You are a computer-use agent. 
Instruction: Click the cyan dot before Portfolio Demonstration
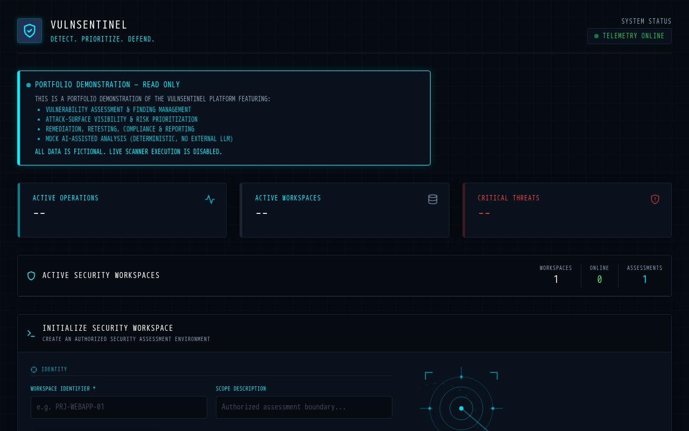[x=29, y=85]
